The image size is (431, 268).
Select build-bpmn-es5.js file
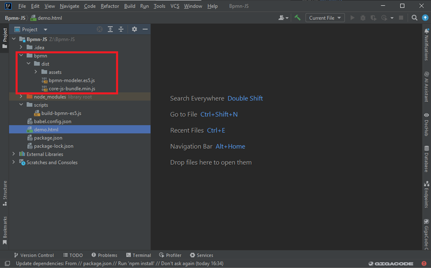[x=61, y=113]
